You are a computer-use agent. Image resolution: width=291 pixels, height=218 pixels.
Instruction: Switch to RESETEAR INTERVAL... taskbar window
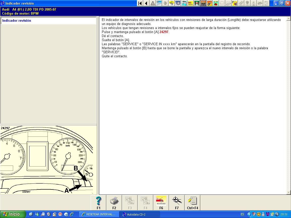(x=100, y=214)
